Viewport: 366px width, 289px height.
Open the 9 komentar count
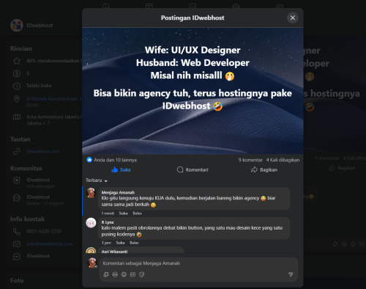(250, 160)
